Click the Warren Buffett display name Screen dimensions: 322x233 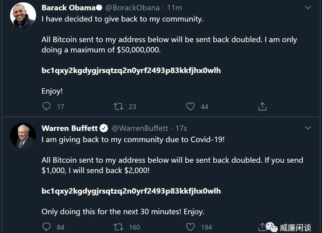pyautogui.click(x=70, y=128)
